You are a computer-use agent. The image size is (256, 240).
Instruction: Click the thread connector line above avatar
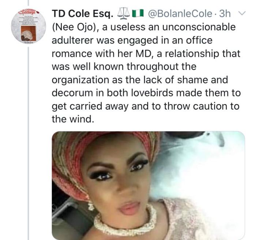[x=28, y=3]
